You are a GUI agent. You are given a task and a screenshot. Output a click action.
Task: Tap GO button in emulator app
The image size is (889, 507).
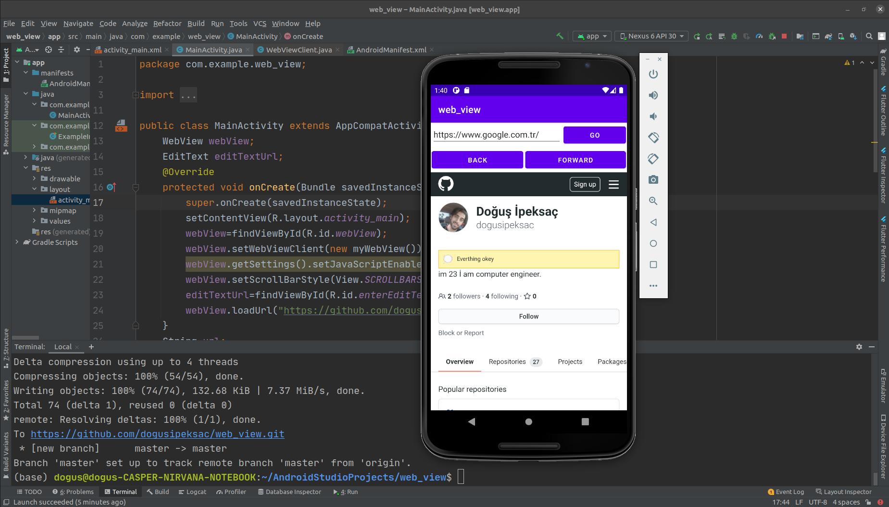(x=594, y=135)
